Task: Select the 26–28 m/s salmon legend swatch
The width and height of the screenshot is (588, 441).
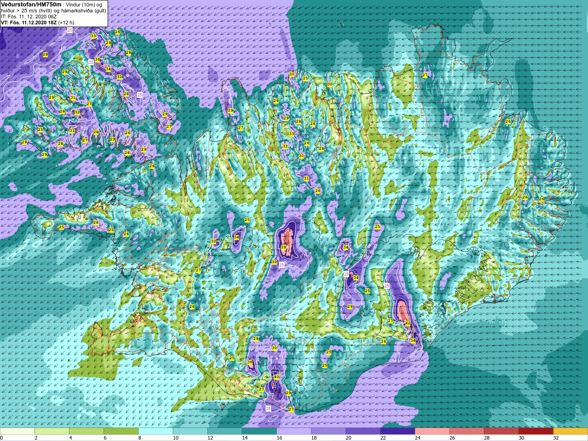Action: [x=467, y=431]
